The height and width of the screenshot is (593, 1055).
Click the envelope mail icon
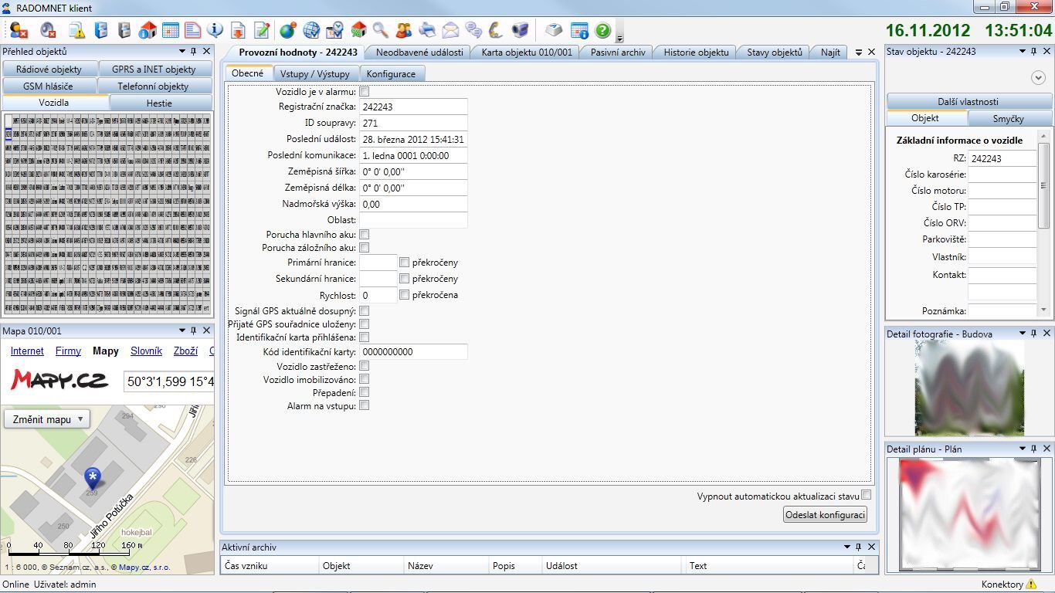tap(450, 30)
